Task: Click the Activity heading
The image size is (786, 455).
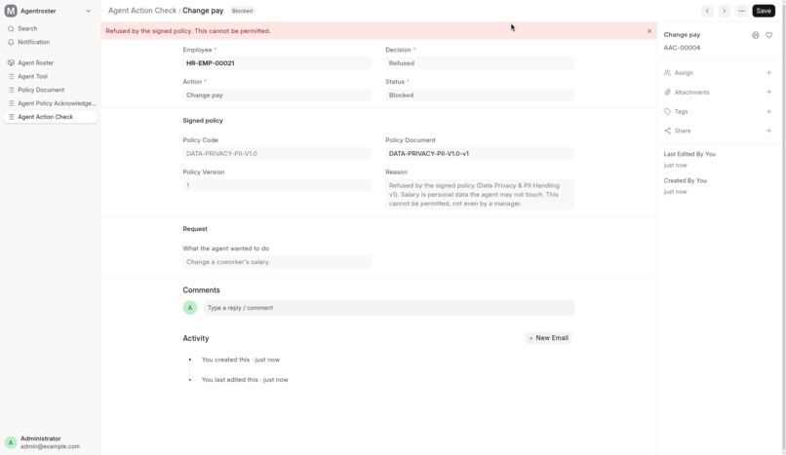Action: click(195, 338)
